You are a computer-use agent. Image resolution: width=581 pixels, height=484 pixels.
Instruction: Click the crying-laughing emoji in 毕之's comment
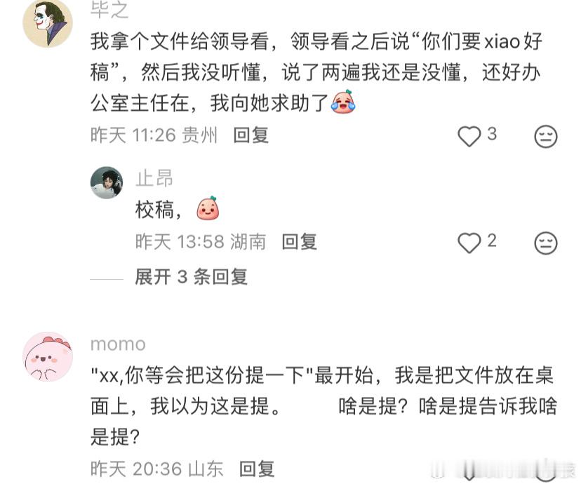pyautogui.click(x=343, y=102)
